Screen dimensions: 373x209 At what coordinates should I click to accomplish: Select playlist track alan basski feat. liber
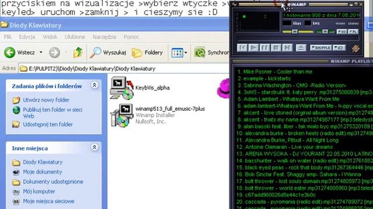click(305, 127)
